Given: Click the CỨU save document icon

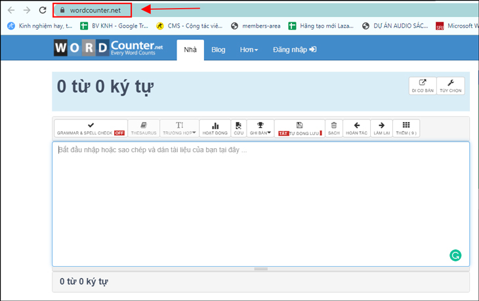Looking at the screenshot, I should click(x=239, y=129).
